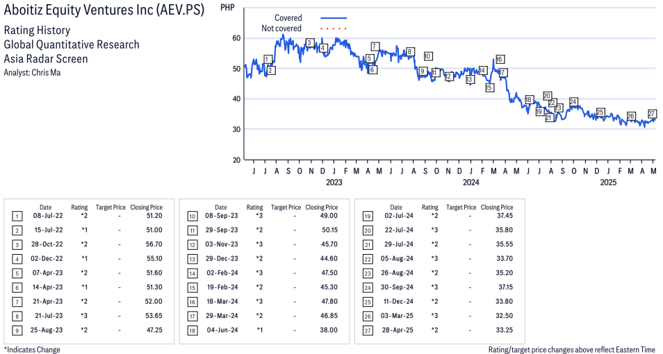Screen dimensions: 663x354
Task: Select closing price 53.65
Action: pyautogui.click(x=154, y=316)
